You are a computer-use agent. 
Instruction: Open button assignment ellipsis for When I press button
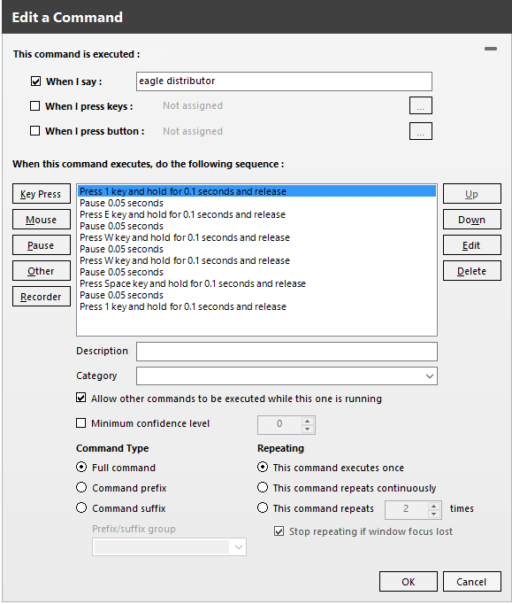tap(420, 131)
